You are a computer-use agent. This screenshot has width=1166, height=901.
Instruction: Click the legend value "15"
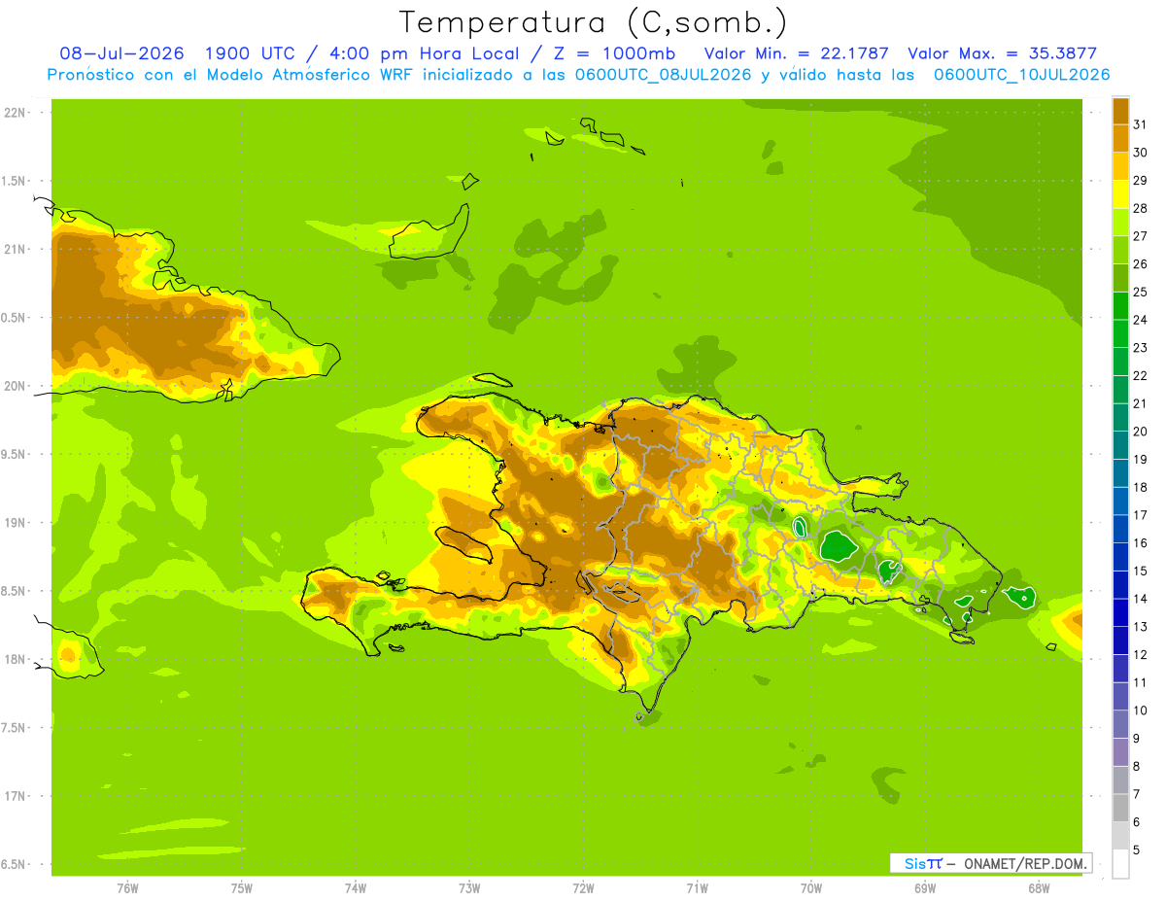[1140, 571]
